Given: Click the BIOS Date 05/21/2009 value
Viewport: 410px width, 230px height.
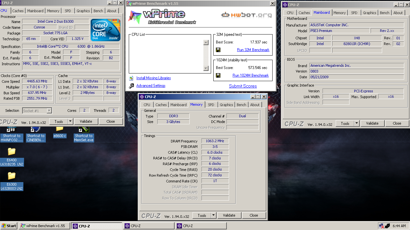Looking at the screenshot, I should (357, 77).
